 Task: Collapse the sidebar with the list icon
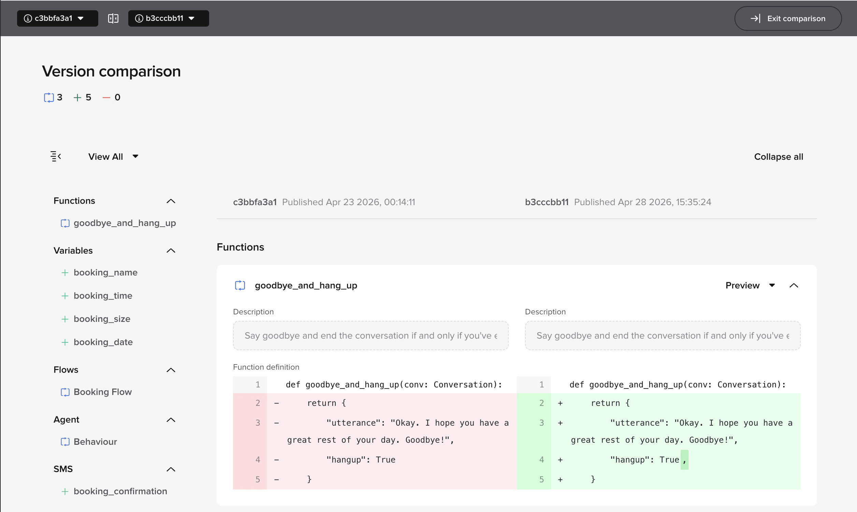click(56, 156)
